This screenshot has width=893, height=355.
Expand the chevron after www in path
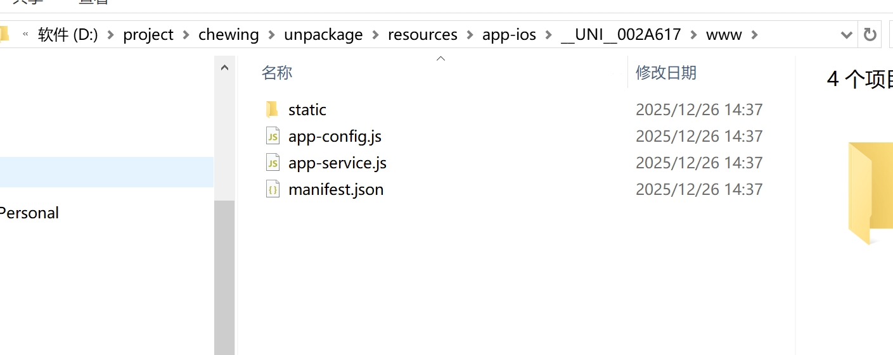754,35
